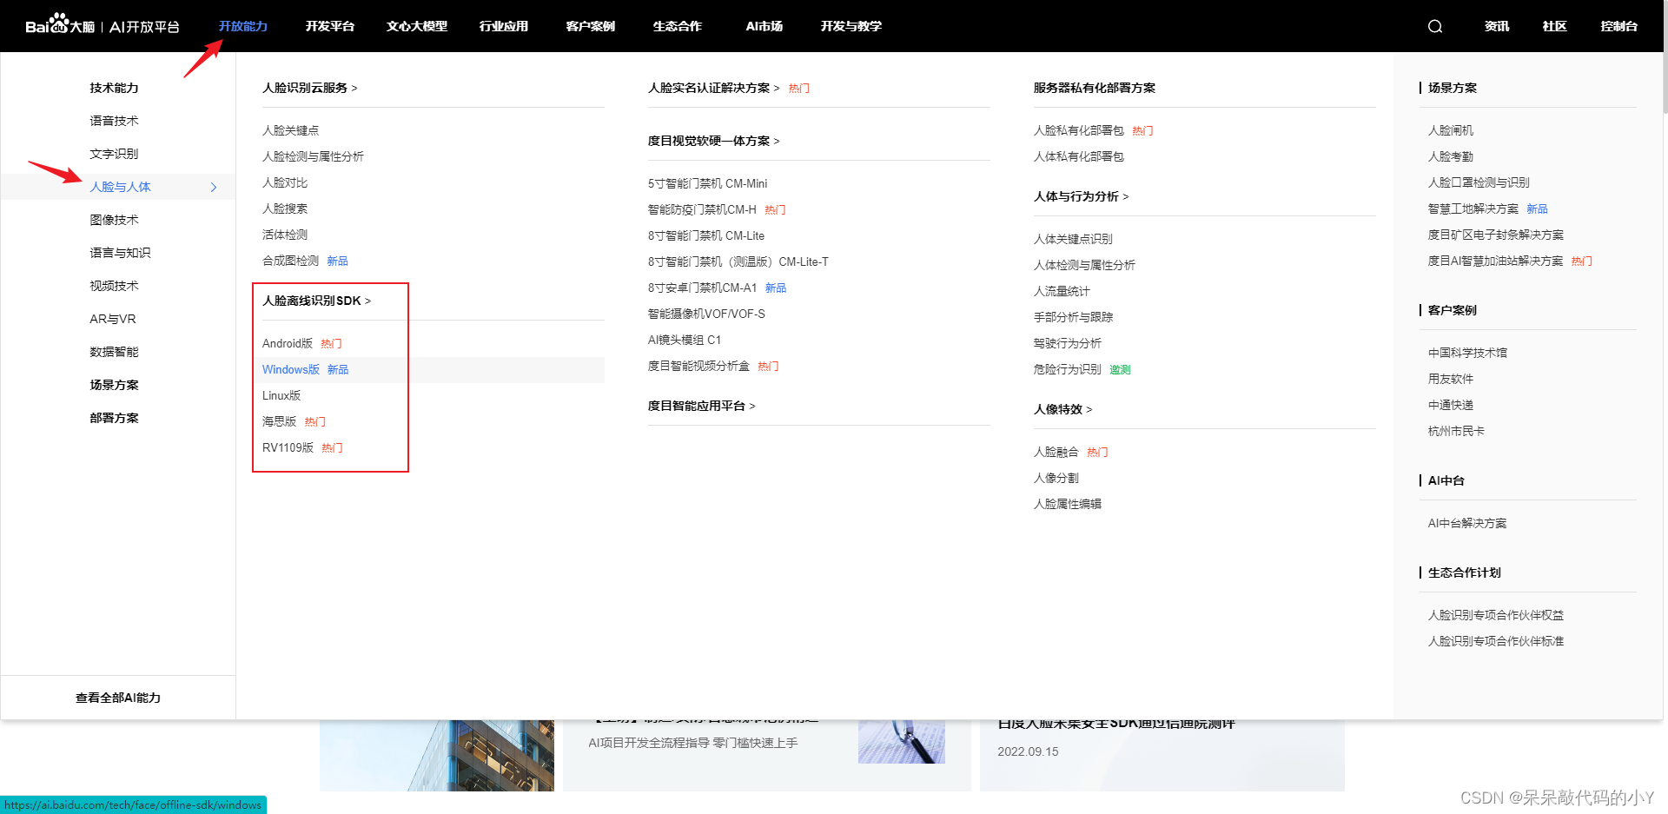Open 人脸识别云服务 section heading
The image size is (1668, 814).
(310, 88)
